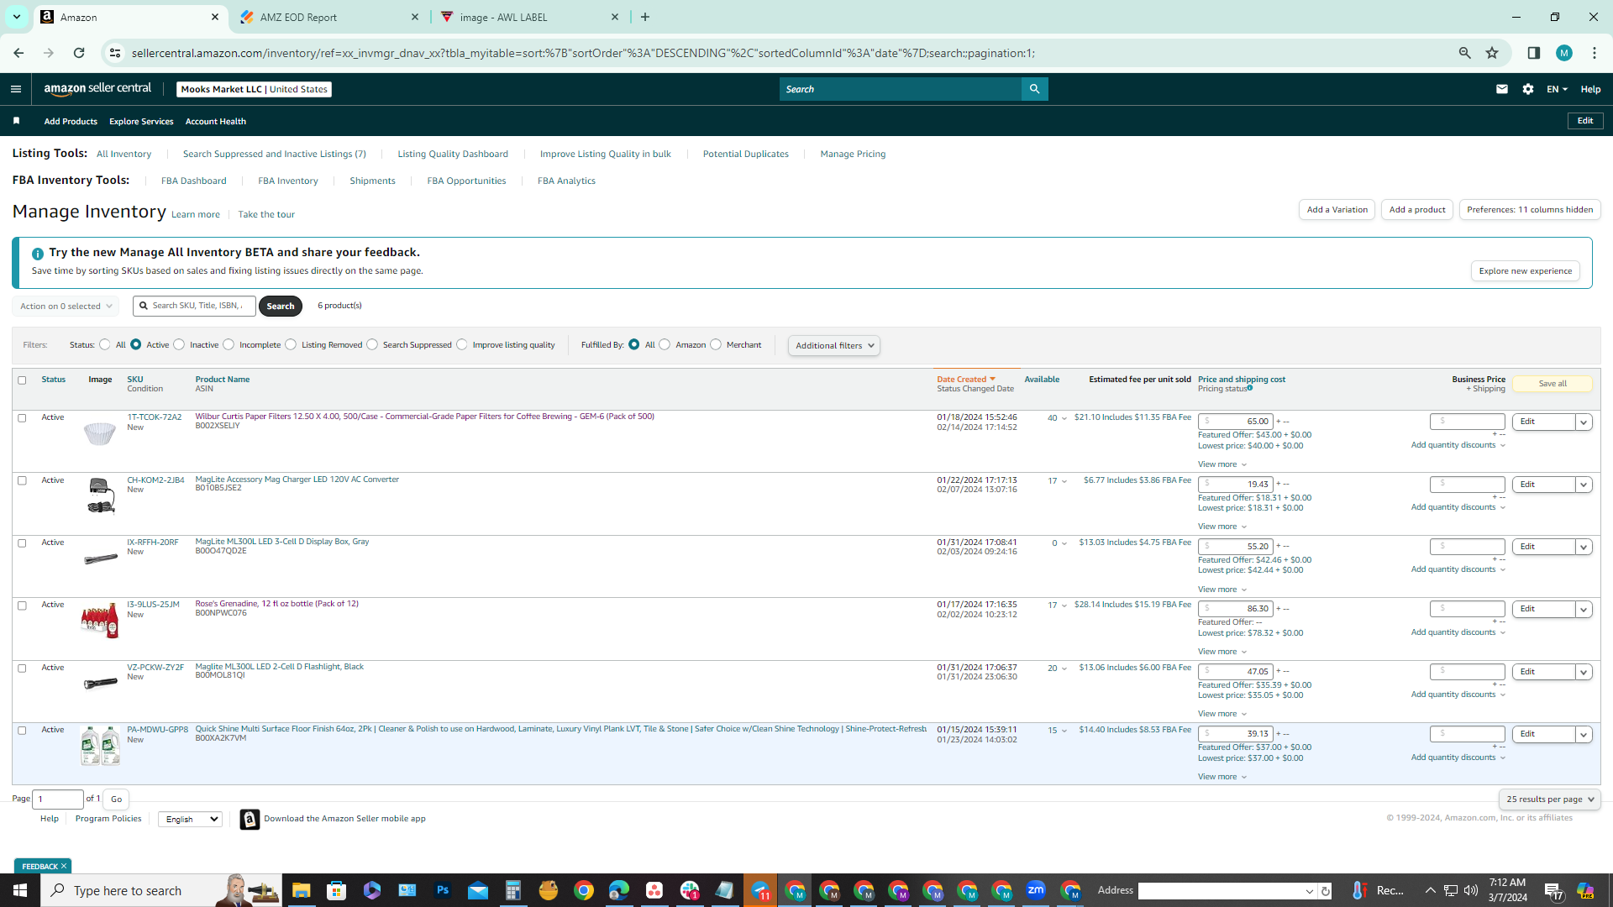The height and width of the screenshot is (907, 1613).
Task: Open the messages envelope icon
Action: click(x=1502, y=89)
